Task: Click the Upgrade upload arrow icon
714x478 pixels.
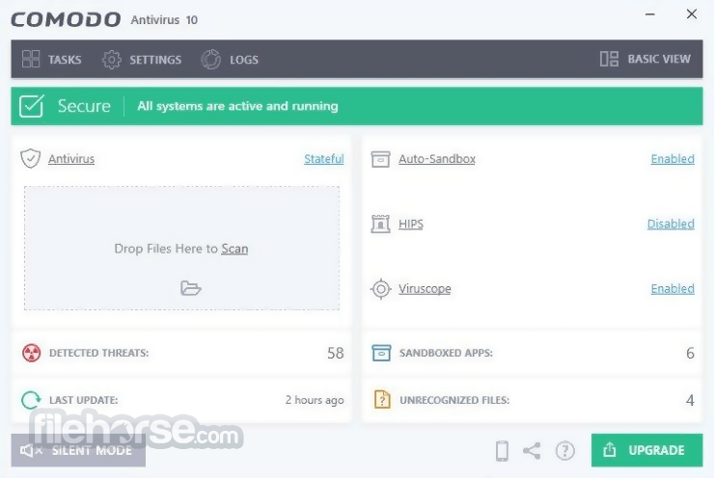Action: [609, 450]
